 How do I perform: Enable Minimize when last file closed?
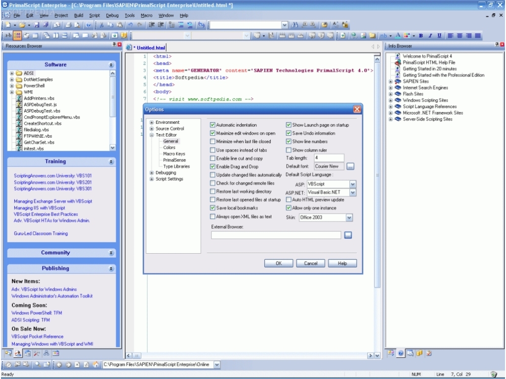click(x=212, y=142)
